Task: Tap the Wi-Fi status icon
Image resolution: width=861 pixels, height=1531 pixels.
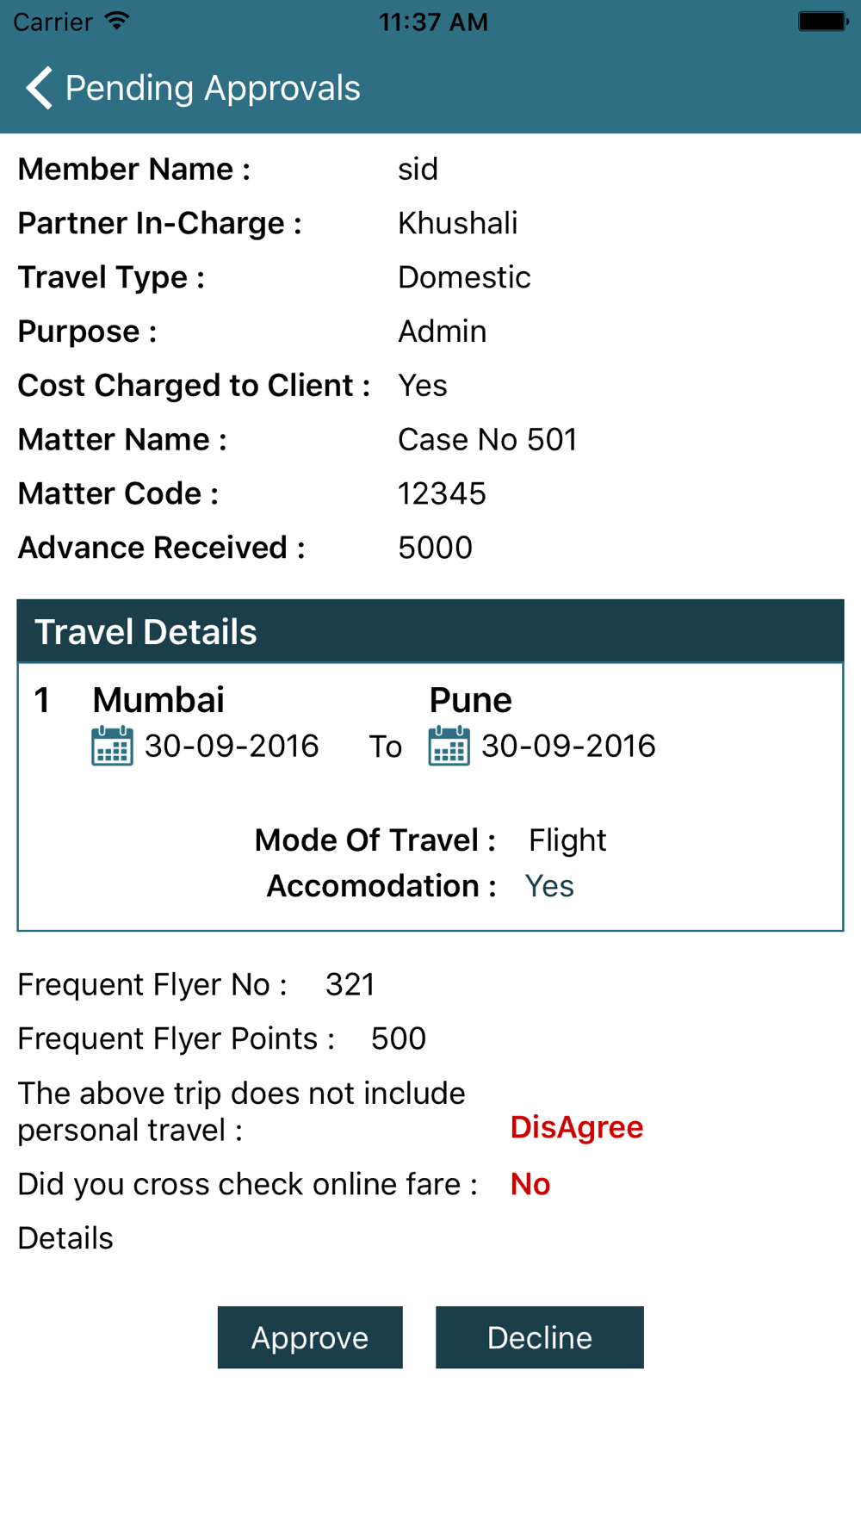Action: (x=117, y=22)
